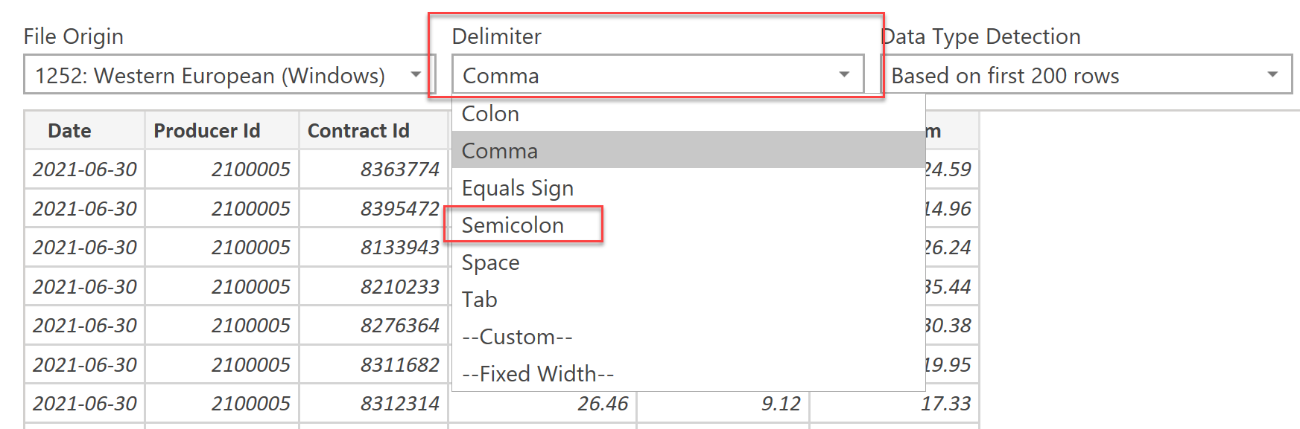The height and width of the screenshot is (429, 1300).
Task: Choose Comma in the delimiter list
Action: 499,150
